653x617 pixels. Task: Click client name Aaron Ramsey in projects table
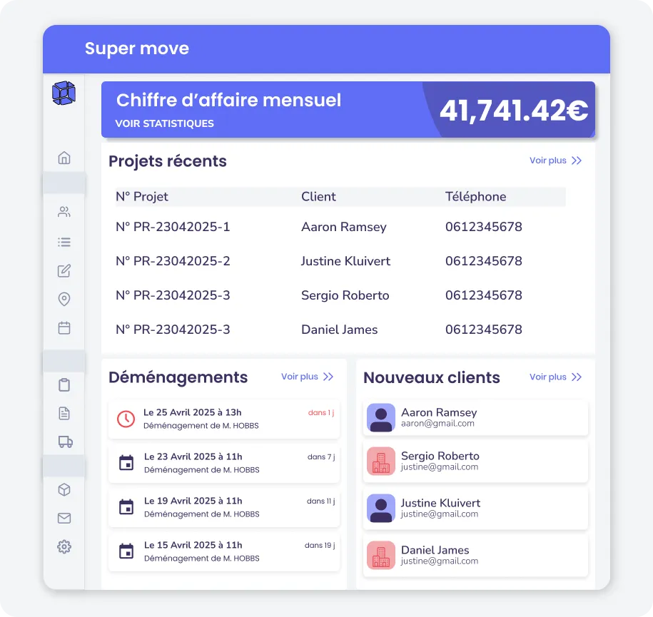(344, 227)
